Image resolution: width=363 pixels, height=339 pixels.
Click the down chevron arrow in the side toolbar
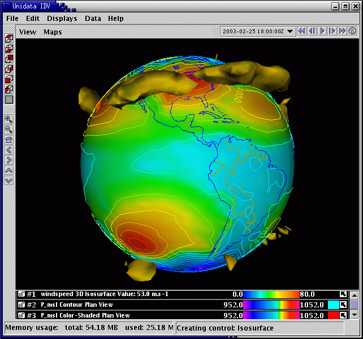pos(8,180)
